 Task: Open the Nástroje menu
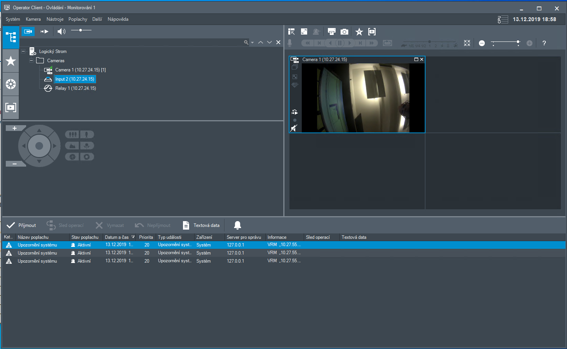point(55,19)
